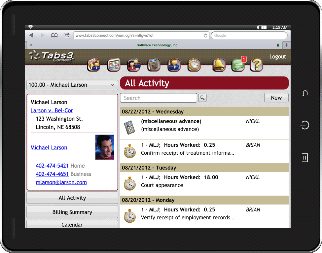Go forward with browser forward arrow

coord(43,35)
